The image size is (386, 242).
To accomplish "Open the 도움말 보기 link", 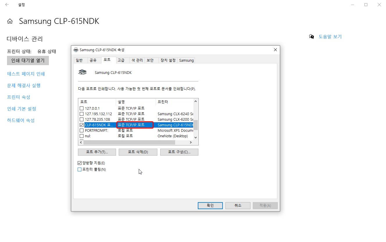I will [330, 37].
